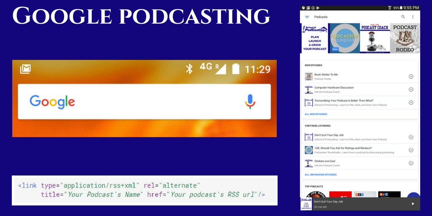Play Transcribing Your Podcast Is Better Than What?
Image resolution: width=432 pixels, height=216 pixels.
pyautogui.click(x=411, y=103)
